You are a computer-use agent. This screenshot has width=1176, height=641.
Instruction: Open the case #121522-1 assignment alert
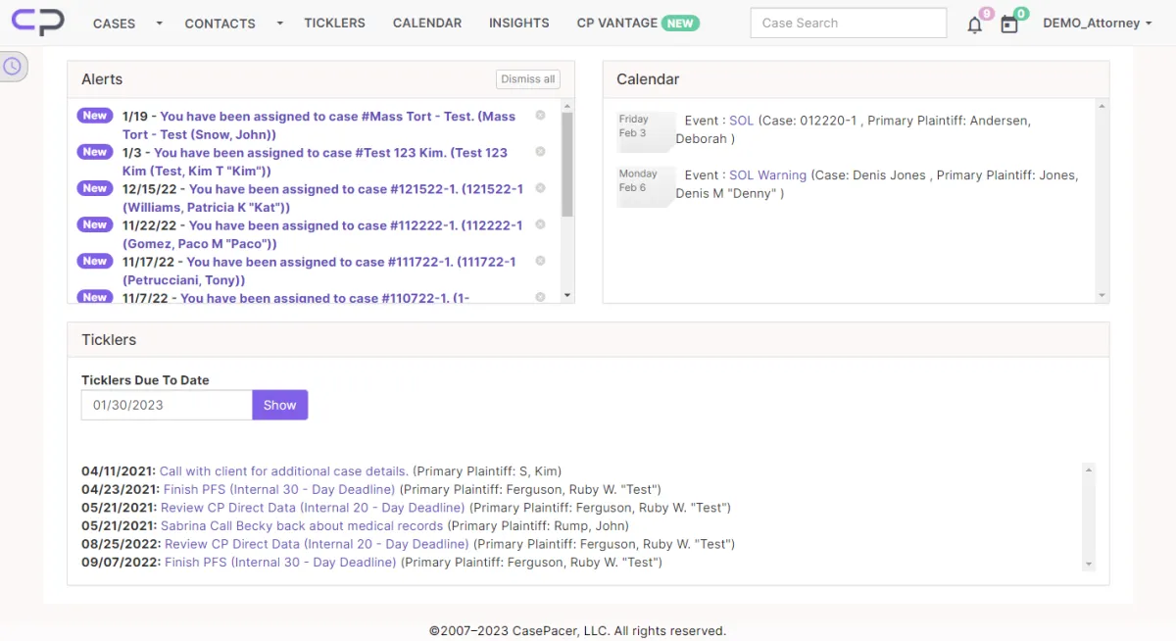pos(322,197)
